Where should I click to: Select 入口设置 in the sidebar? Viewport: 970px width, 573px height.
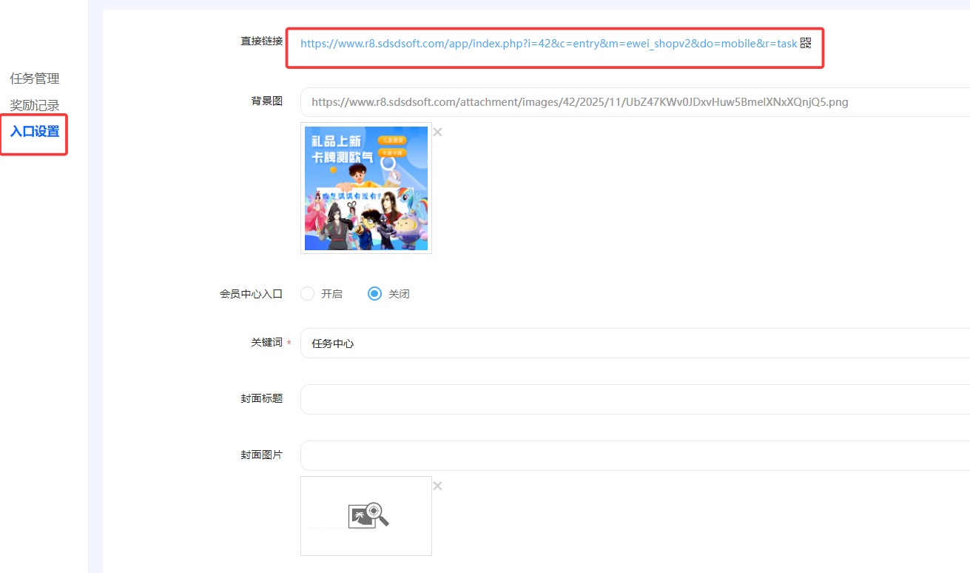pos(35,132)
